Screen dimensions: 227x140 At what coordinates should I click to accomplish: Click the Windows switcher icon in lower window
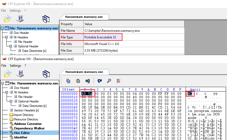46,74
